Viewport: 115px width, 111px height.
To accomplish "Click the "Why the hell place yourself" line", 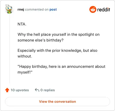I will 59,35.
